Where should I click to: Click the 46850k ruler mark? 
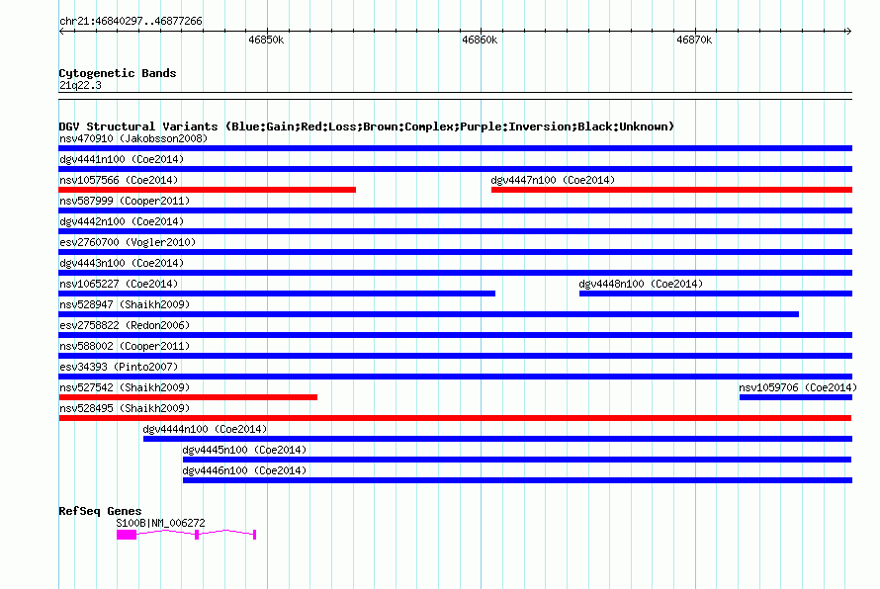[x=266, y=40]
